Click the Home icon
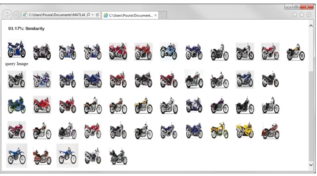Viewport: 317px width, 176px height. click(295, 15)
